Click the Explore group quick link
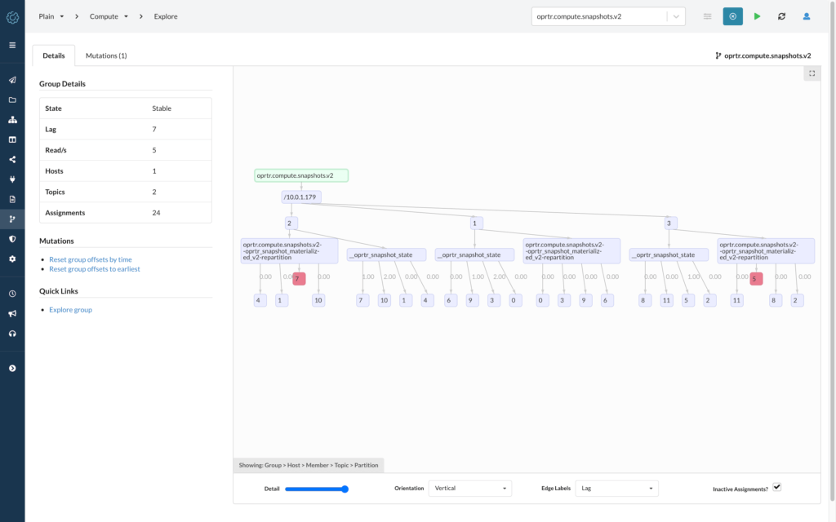Viewport: 836px width, 522px height. [x=72, y=309]
